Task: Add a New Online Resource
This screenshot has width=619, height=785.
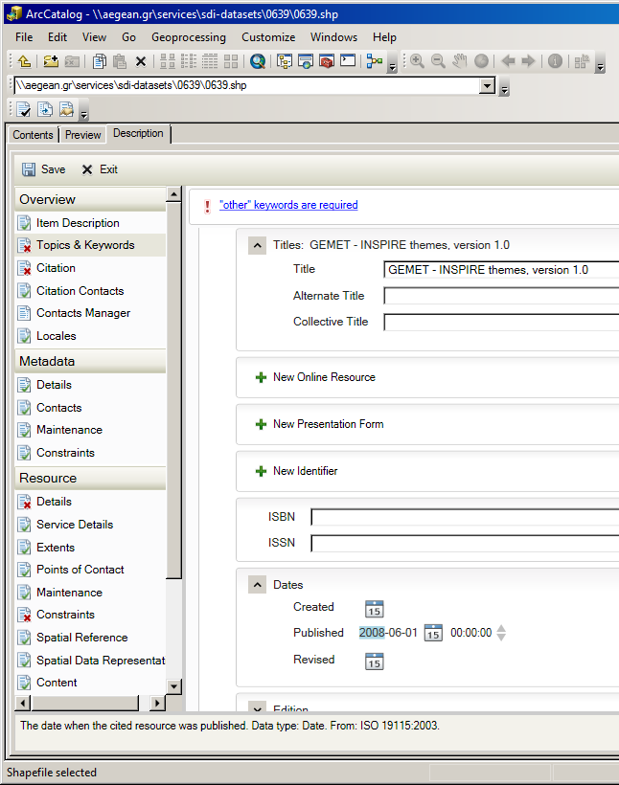Action: pyautogui.click(x=315, y=377)
